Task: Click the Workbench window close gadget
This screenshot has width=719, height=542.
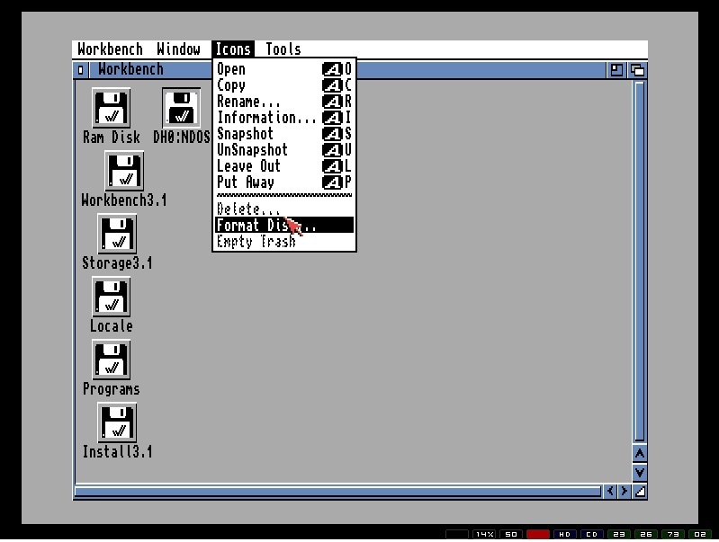Action: [81, 70]
